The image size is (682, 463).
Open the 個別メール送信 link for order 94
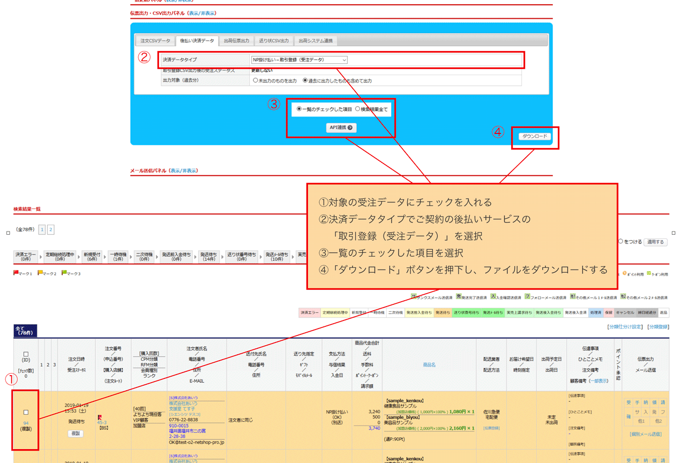pyautogui.click(x=646, y=434)
